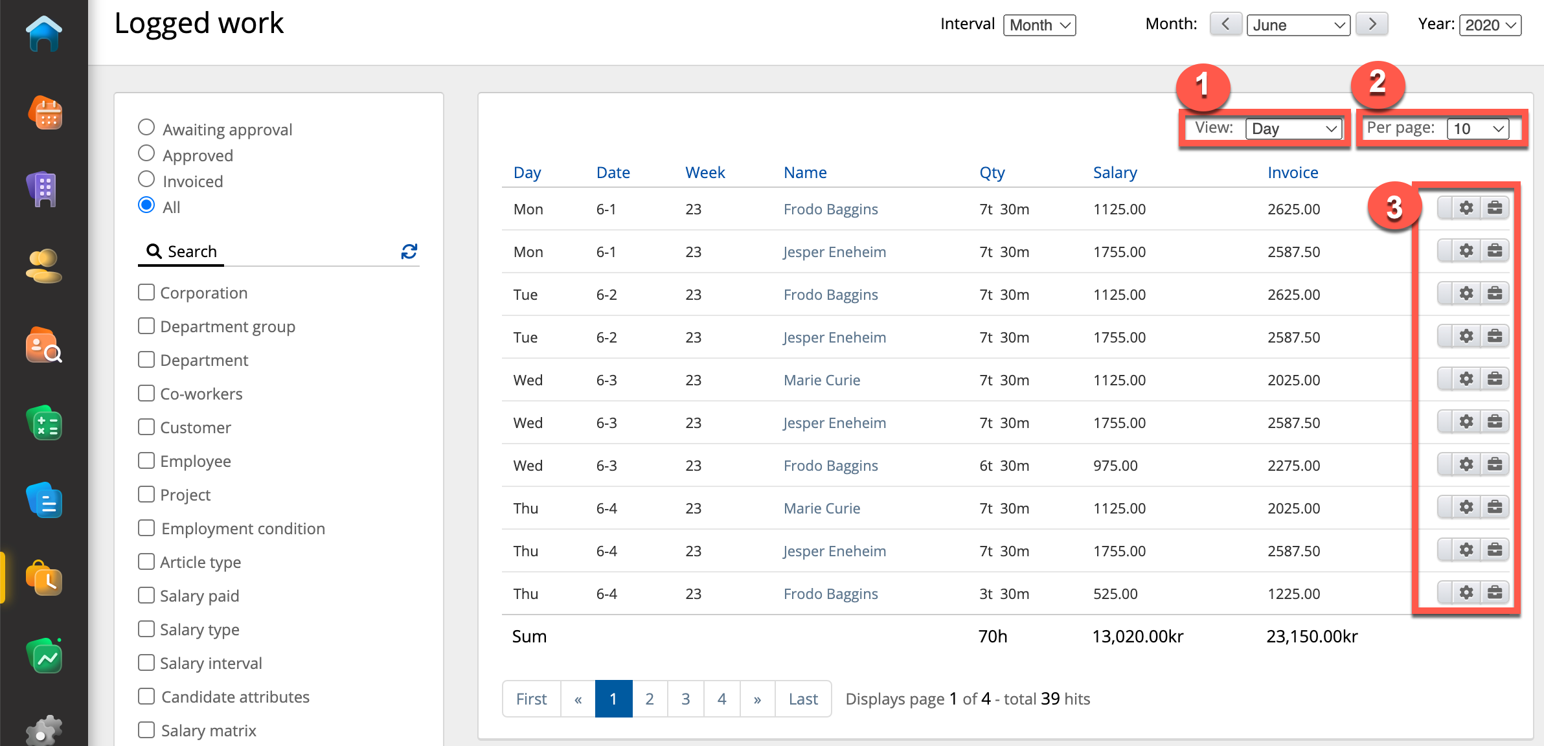Screen dimensions: 1544x746
Task: Click the green chart statistics sidebar icon
Action: (45, 657)
